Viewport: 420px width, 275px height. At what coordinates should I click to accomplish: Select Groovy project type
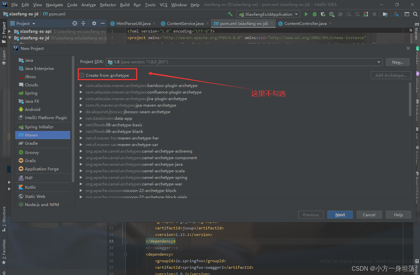coord(43,152)
